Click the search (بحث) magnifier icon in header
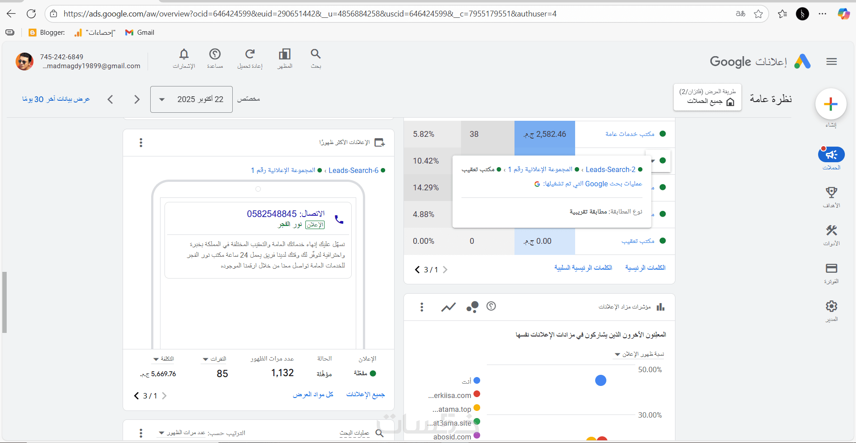856x443 pixels. [316, 54]
